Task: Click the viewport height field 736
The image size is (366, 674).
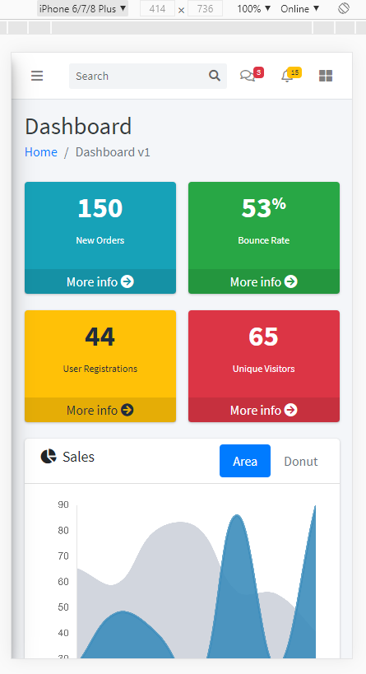Action: coord(205,8)
